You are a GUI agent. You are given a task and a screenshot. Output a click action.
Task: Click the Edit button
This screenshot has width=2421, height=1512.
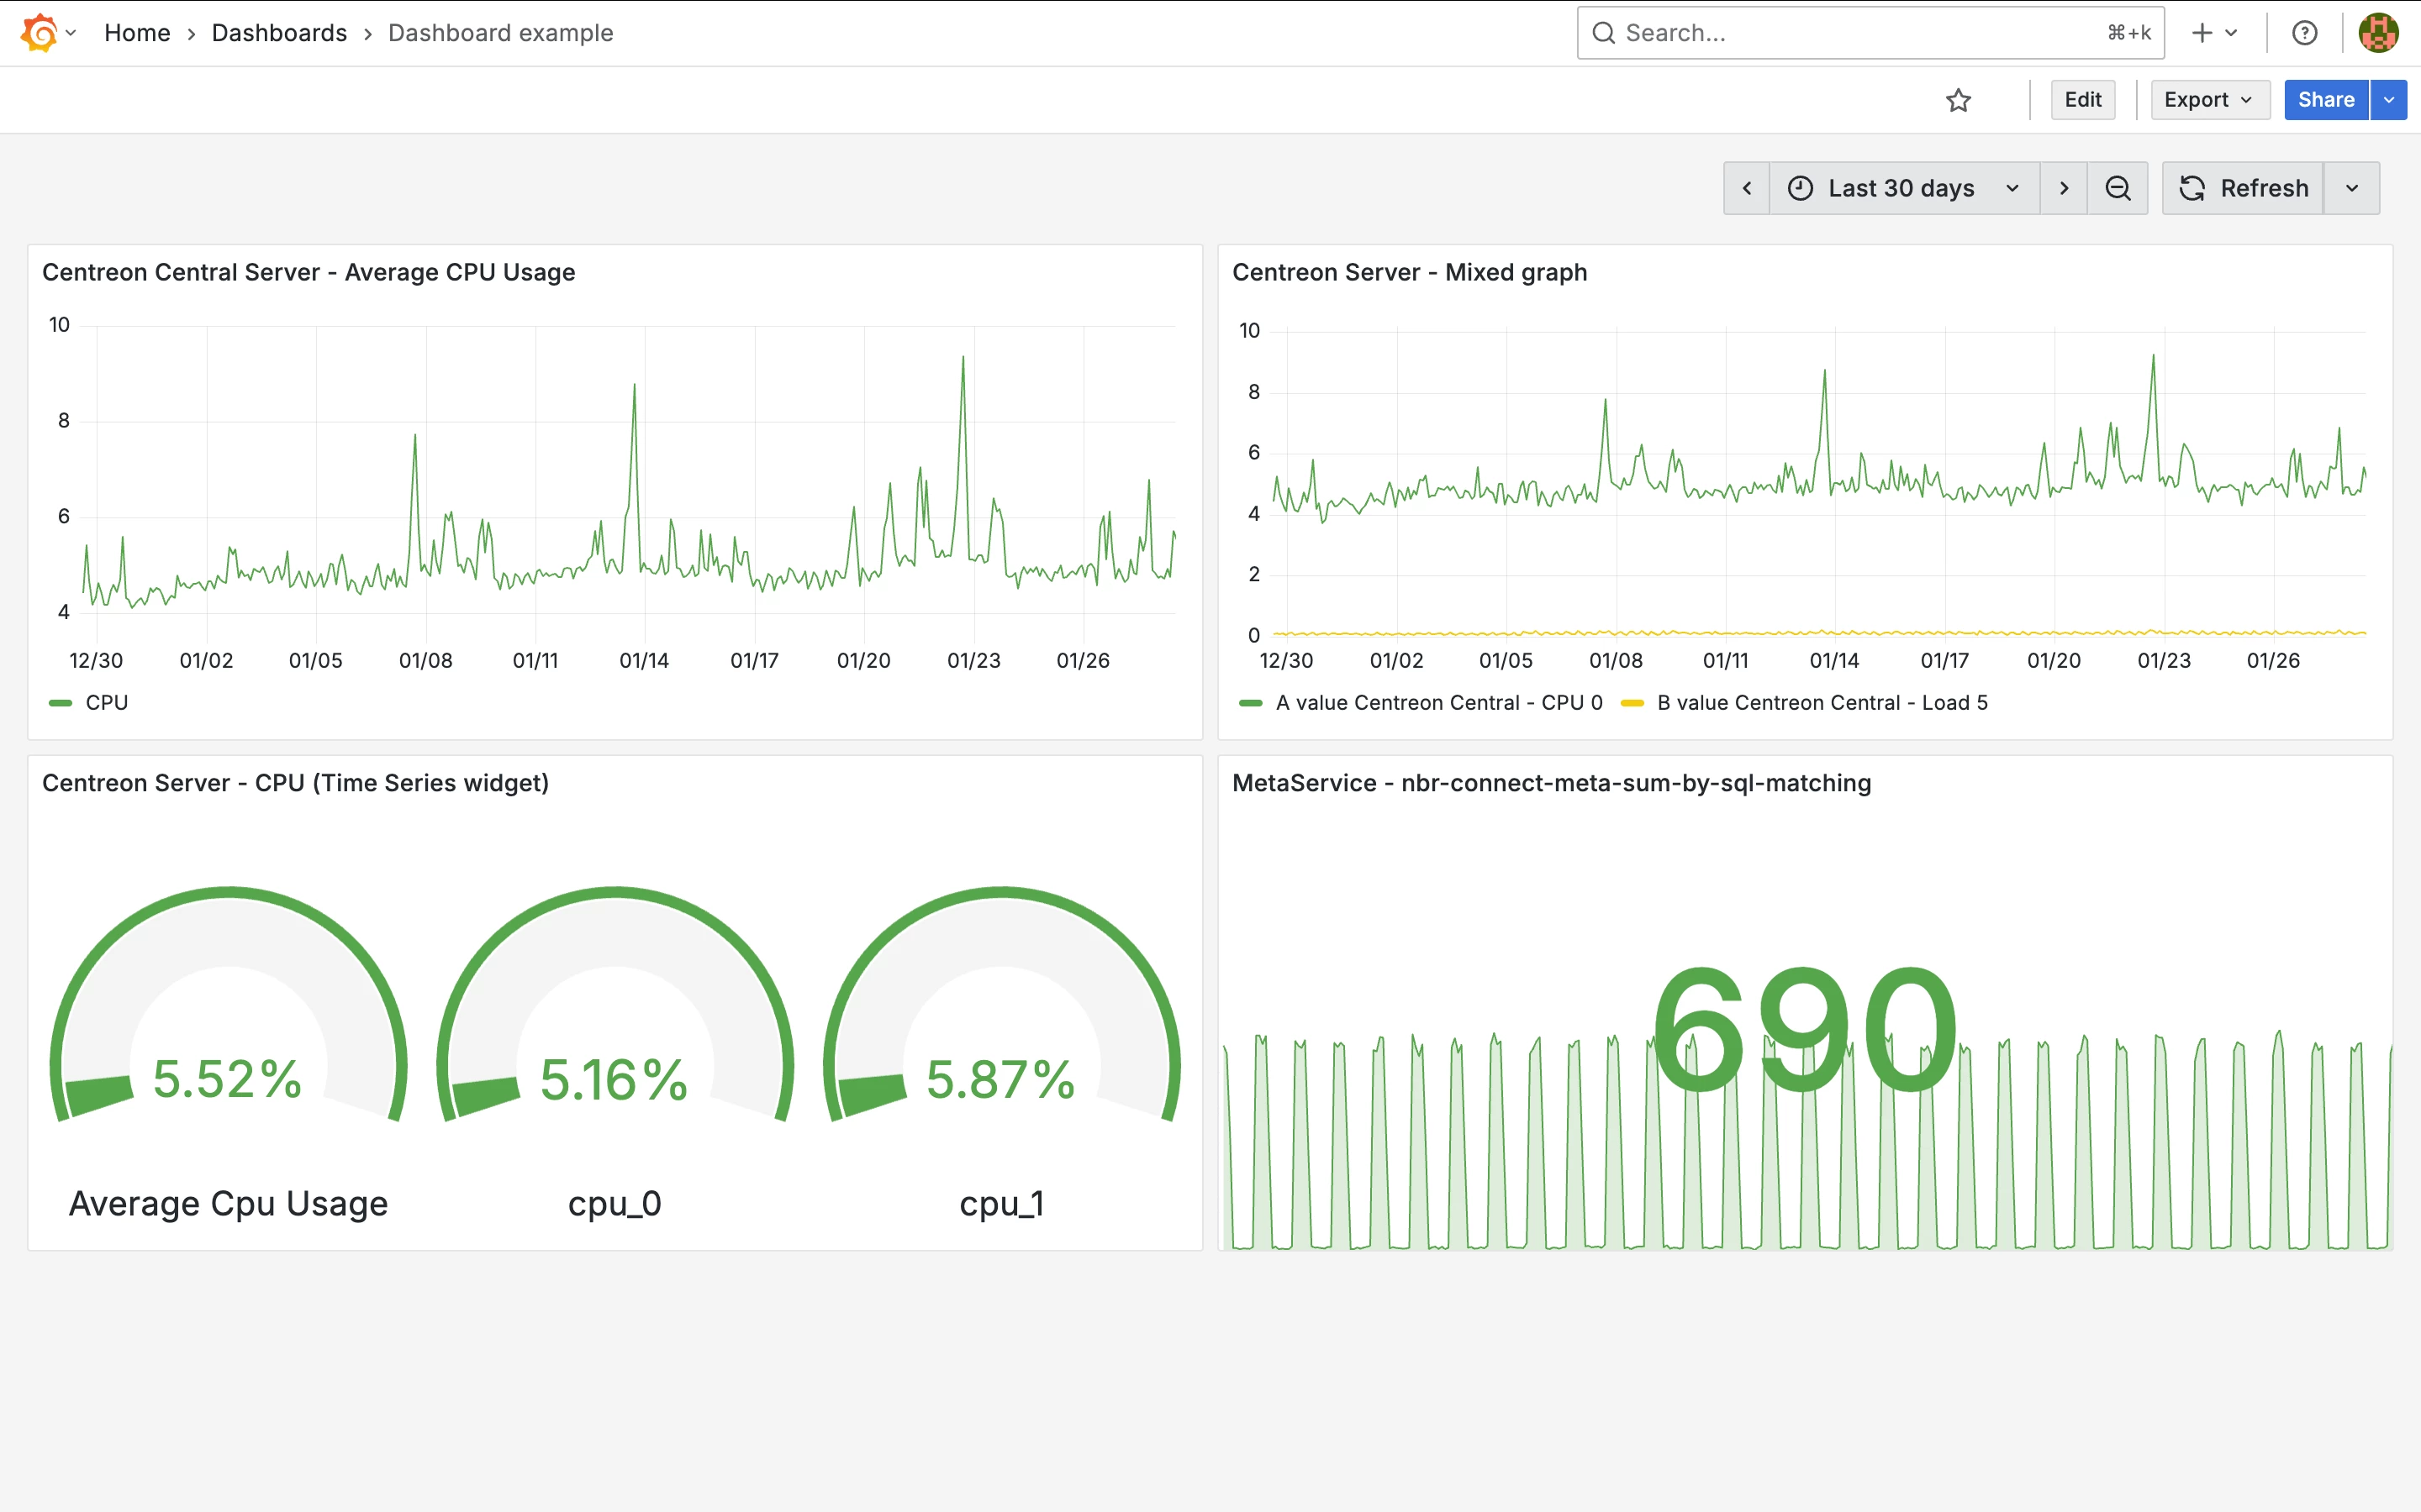coord(2082,100)
